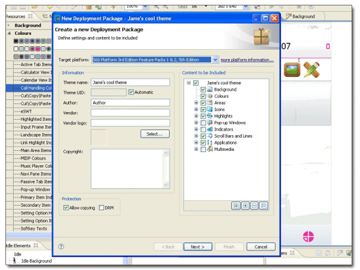This screenshot has width=360, height=270.
Task: Collapse the Colours section in Resources
Action: [9, 33]
